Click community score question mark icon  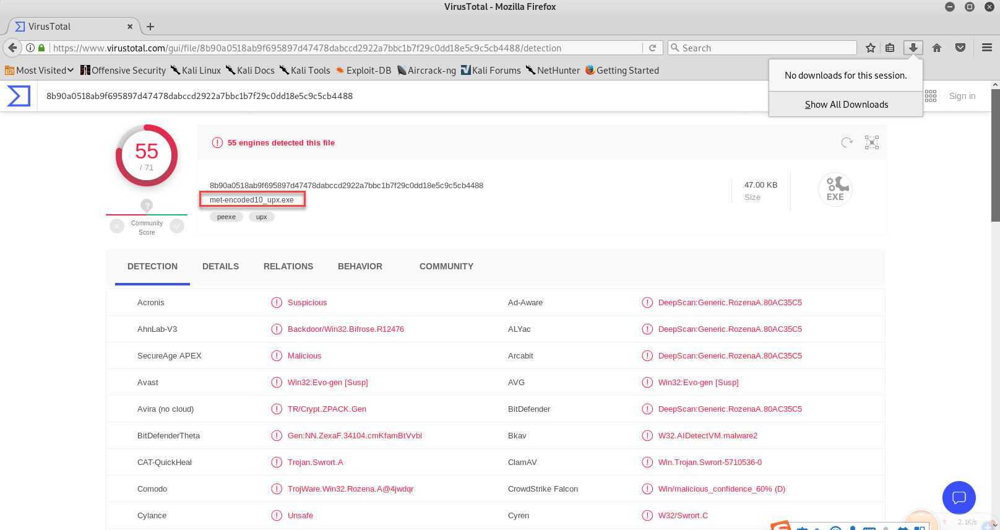(x=147, y=206)
